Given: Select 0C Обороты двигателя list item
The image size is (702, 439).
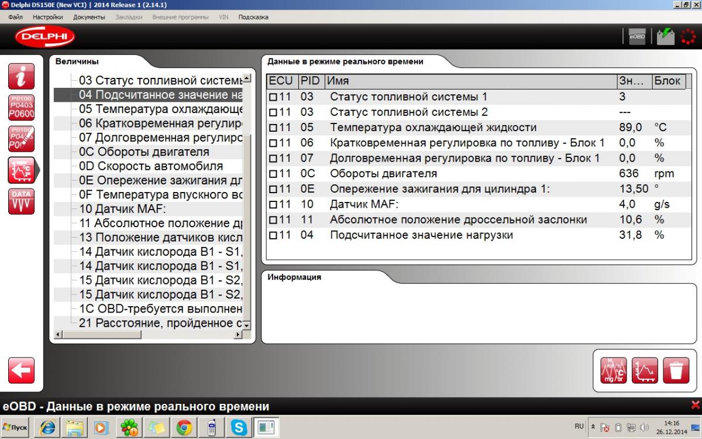Looking at the screenshot, I should 144,152.
